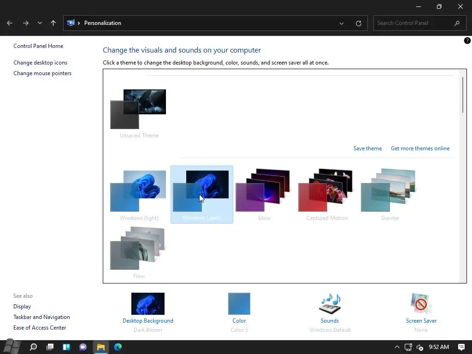
Task: Click the breadcrumb chevron before Personalization
Action: click(x=78, y=23)
